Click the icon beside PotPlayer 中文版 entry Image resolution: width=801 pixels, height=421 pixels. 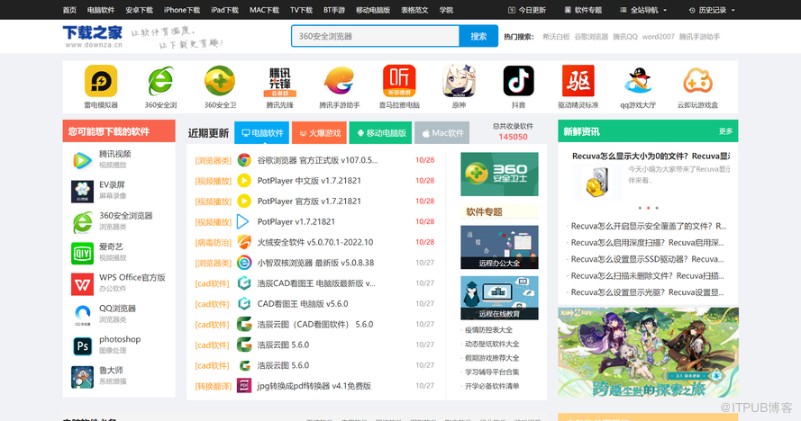point(244,181)
